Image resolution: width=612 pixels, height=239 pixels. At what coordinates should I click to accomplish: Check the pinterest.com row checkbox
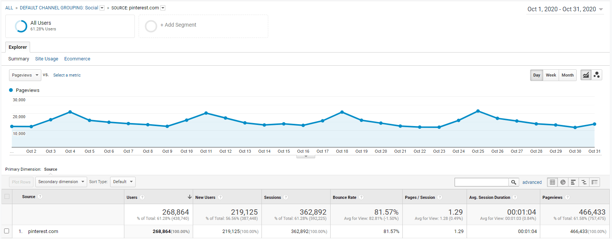[6, 231]
